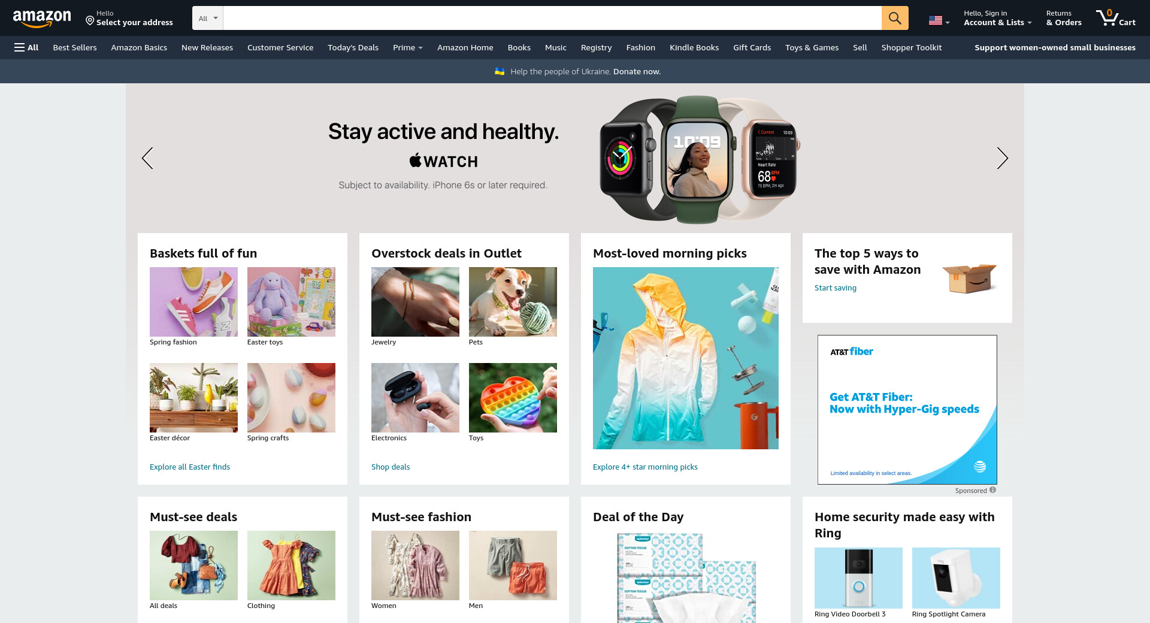Select Gift Cards in navigation bar
This screenshot has width=1150, height=623.
point(752,47)
